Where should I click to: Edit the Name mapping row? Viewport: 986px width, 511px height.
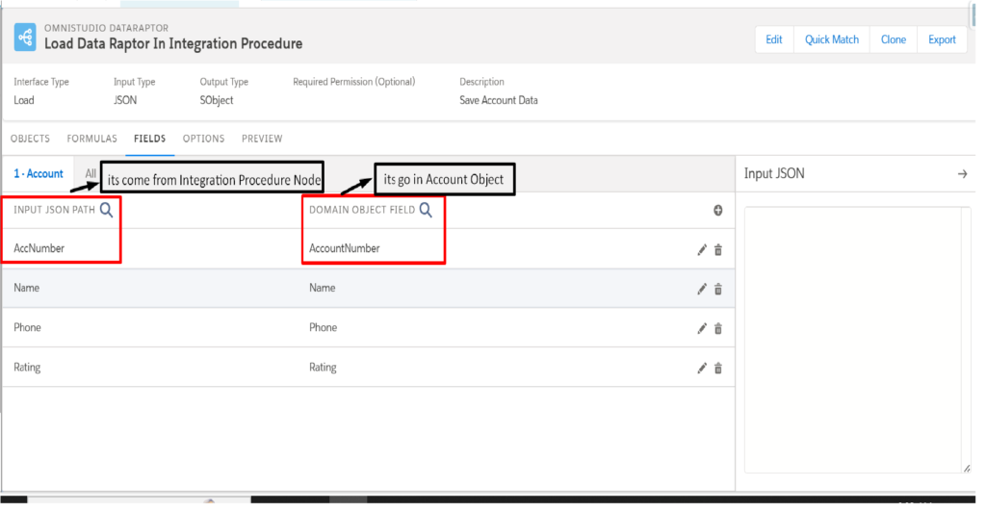[702, 289]
